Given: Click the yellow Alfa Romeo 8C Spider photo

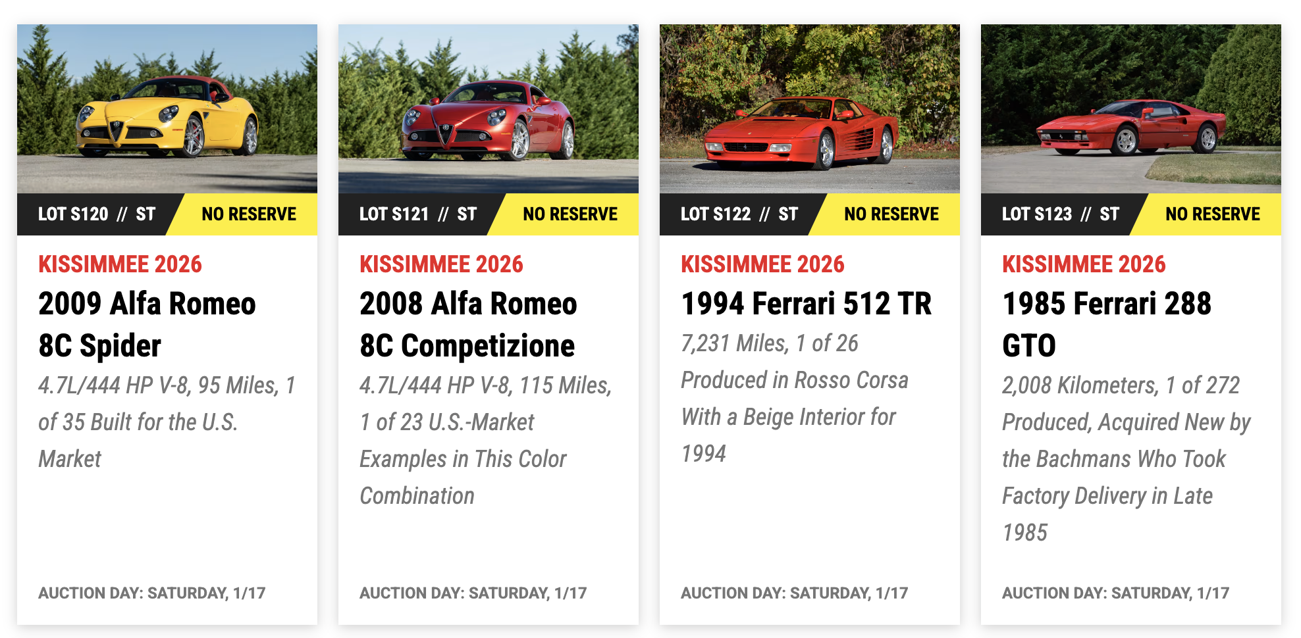Looking at the screenshot, I should click(x=167, y=109).
